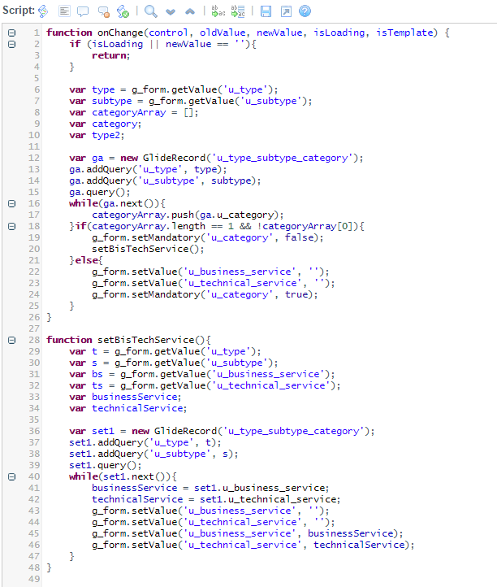Click 'categoryArray.push' on line 17
The height and width of the screenshot is (587, 497).
[143, 215]
